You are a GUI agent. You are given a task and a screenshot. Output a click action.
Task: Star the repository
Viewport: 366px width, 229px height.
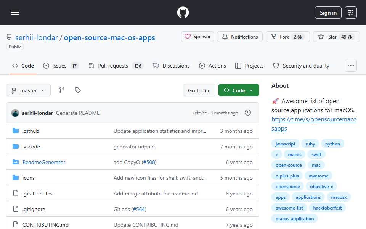click(x=336, y=37)
